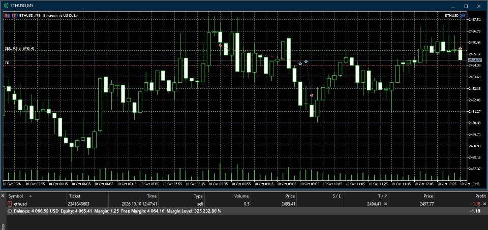
Task: Click the ETHUSD chart window title icon
Action: (x=6, y=6)
